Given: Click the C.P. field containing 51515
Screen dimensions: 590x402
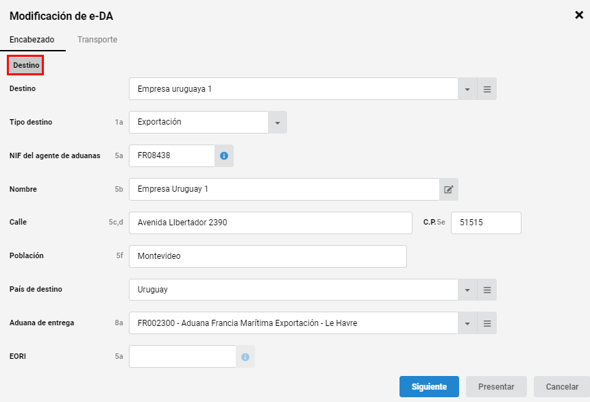Looking at the screenshot, I should [486, 223].
